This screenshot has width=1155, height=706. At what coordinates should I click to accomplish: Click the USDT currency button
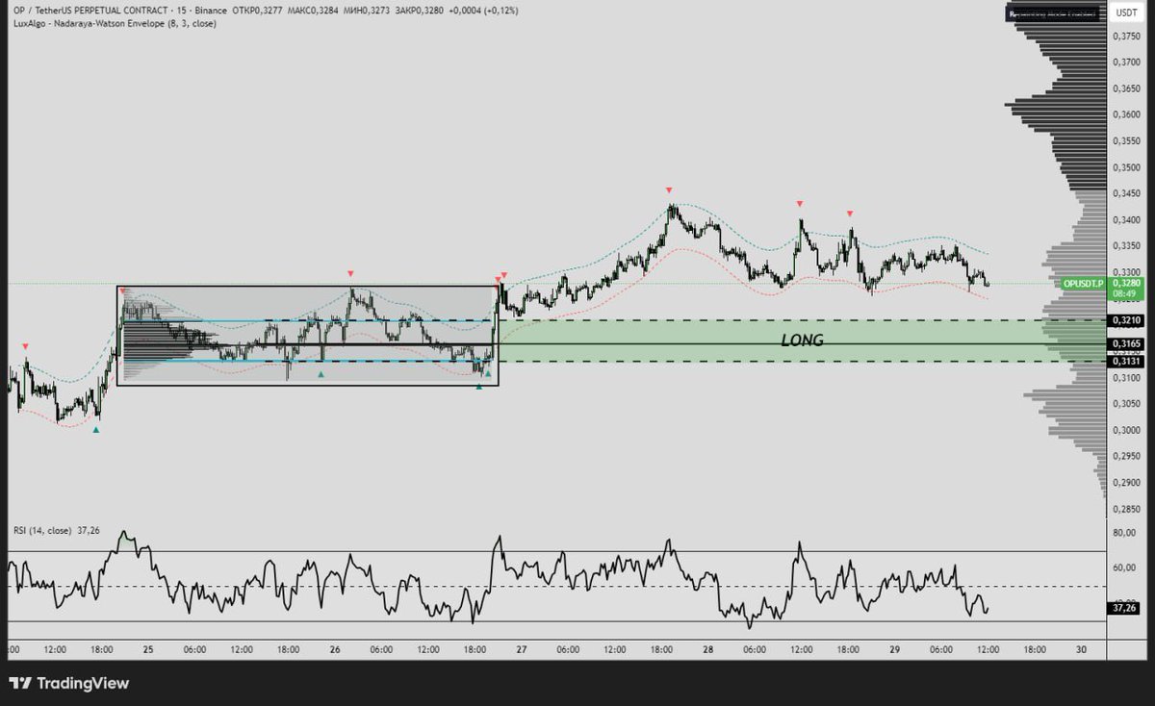click(x=1124, y=13)
